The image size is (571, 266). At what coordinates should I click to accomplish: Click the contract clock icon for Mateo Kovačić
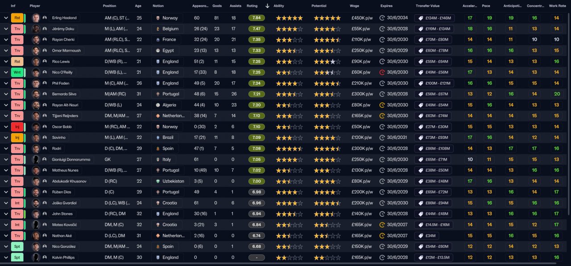[382, 225]
